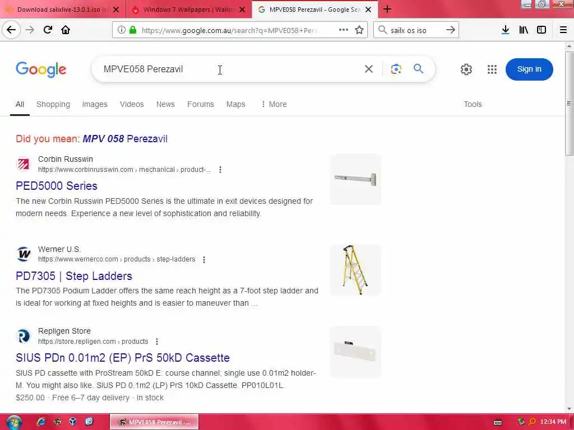
Task: Open the search Tools options
Action: tap(473, 104)
